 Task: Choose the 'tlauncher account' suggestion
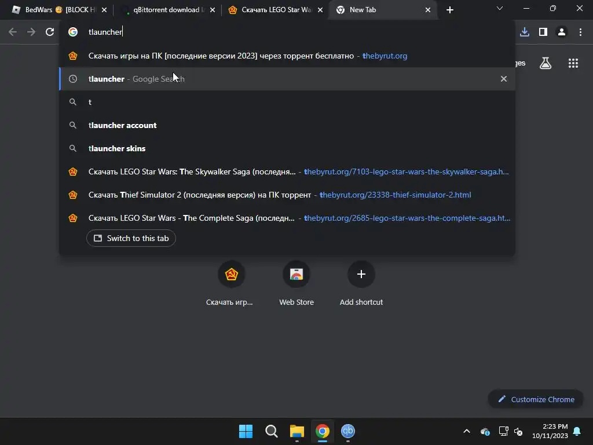click(287, 125)
